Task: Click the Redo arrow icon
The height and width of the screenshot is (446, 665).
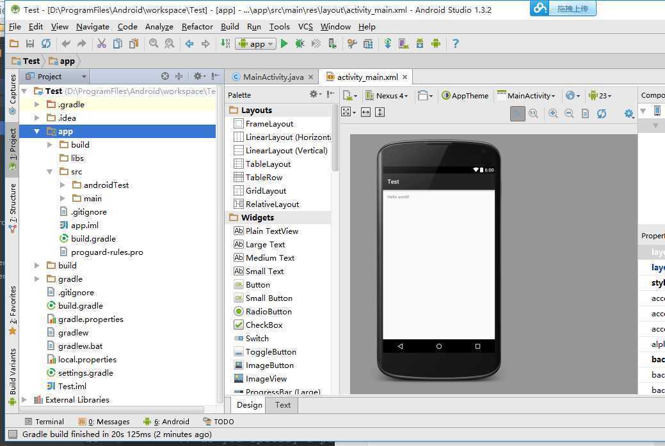Action: pos(82,43)
